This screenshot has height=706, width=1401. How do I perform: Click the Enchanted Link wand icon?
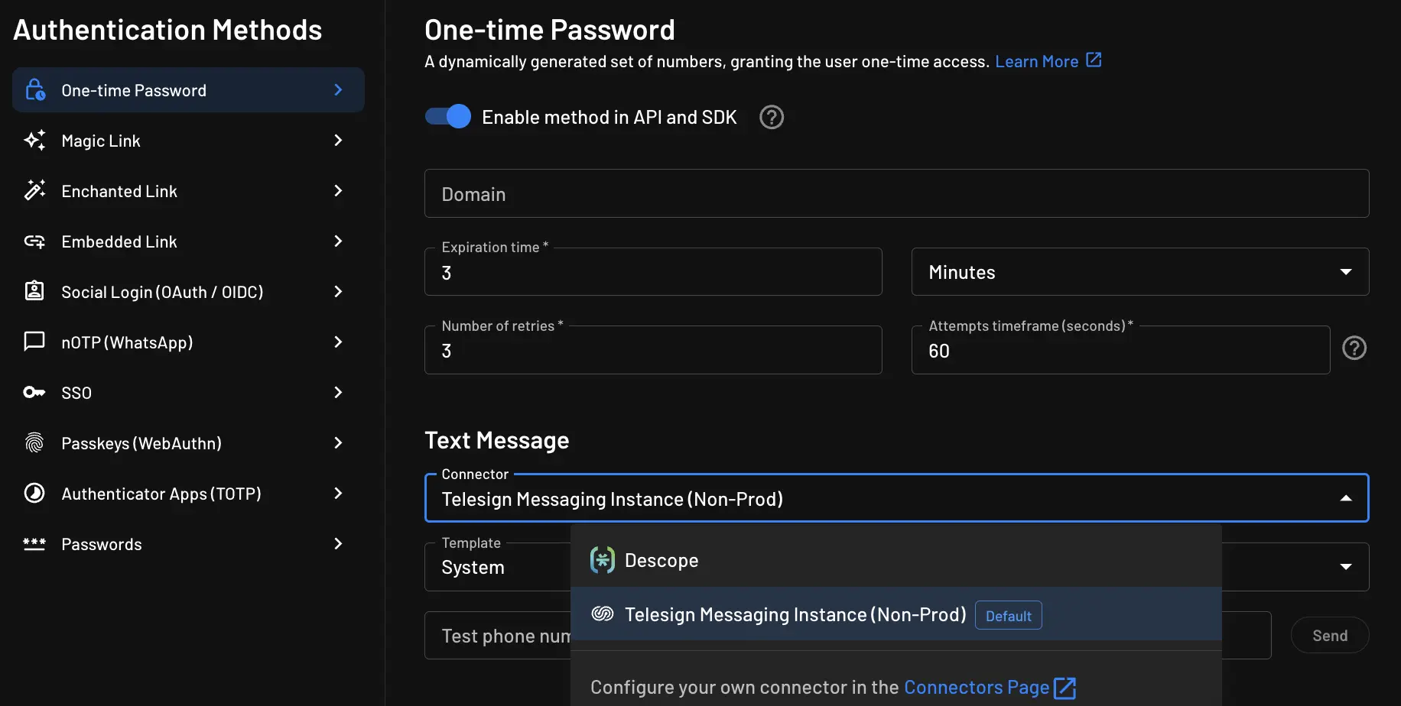click(34, 190)
